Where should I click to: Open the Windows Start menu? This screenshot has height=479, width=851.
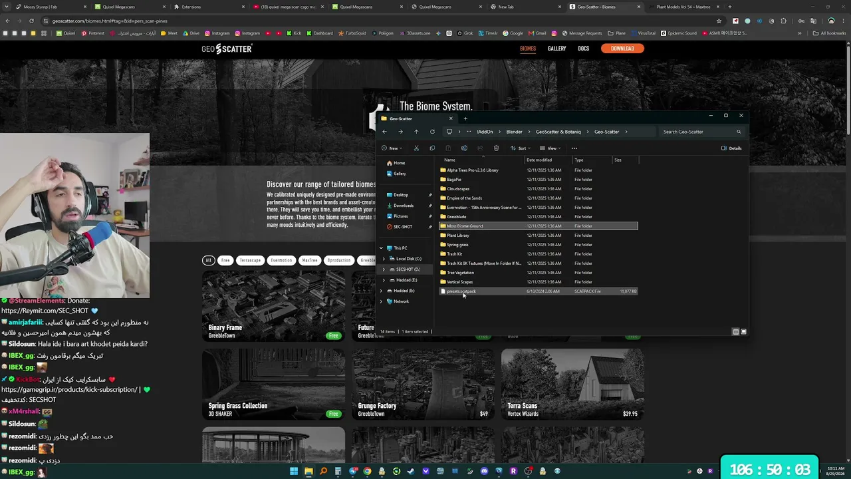tap(294, 471)
